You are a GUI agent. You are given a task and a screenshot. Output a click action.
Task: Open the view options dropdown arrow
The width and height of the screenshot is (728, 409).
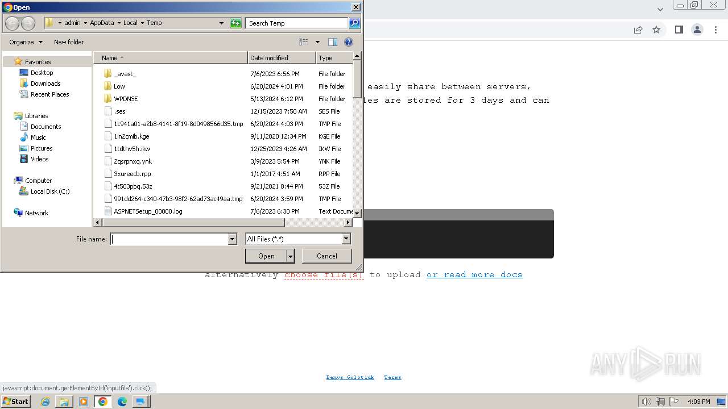[x=317, y=42]
